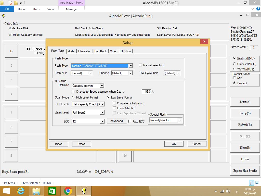Click Refresh(R) in AlcorMP window
The image size is (261, 196).
tap(245, 125)
